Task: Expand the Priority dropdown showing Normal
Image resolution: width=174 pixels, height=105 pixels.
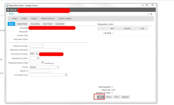Action: tap(44, 67)
